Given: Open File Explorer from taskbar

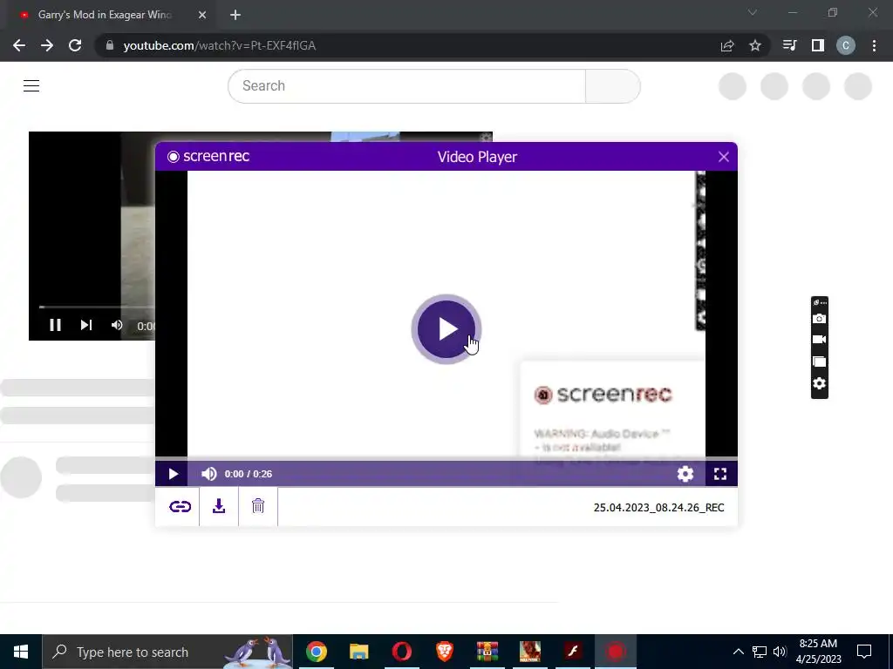Looking at the screenshot, I should click(358, 652).
